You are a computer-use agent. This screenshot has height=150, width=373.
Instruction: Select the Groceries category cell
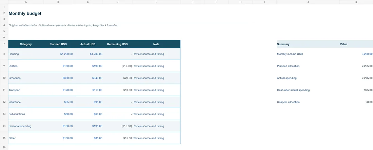[x=26, y=78]
